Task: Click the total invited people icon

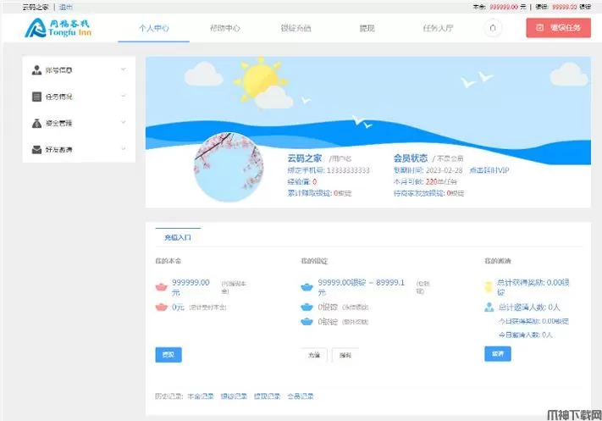Action: pos(489,307)
